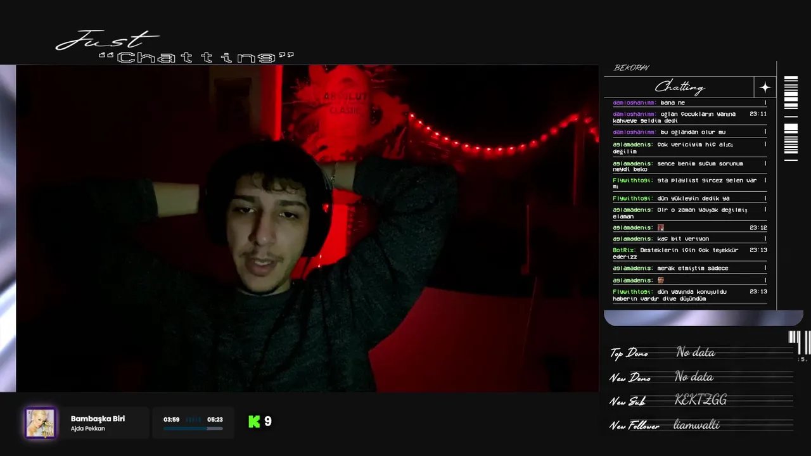Click the emote in aglamadenis's last message
The width and height of the screenshot is (811, 456).
pos(661,280)
